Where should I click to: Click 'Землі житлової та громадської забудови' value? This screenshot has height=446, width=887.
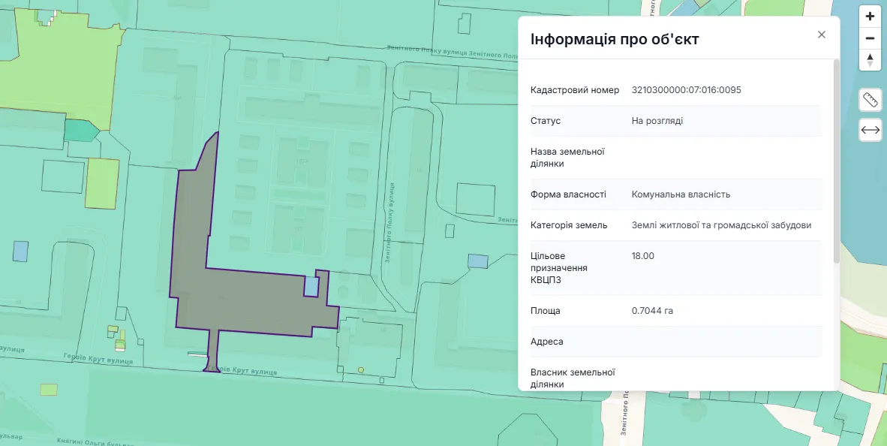pyautogui.click(x=721, y=225)
